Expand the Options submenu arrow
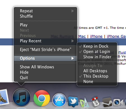The width and height of the screenshot is (126, 109). 73,58
